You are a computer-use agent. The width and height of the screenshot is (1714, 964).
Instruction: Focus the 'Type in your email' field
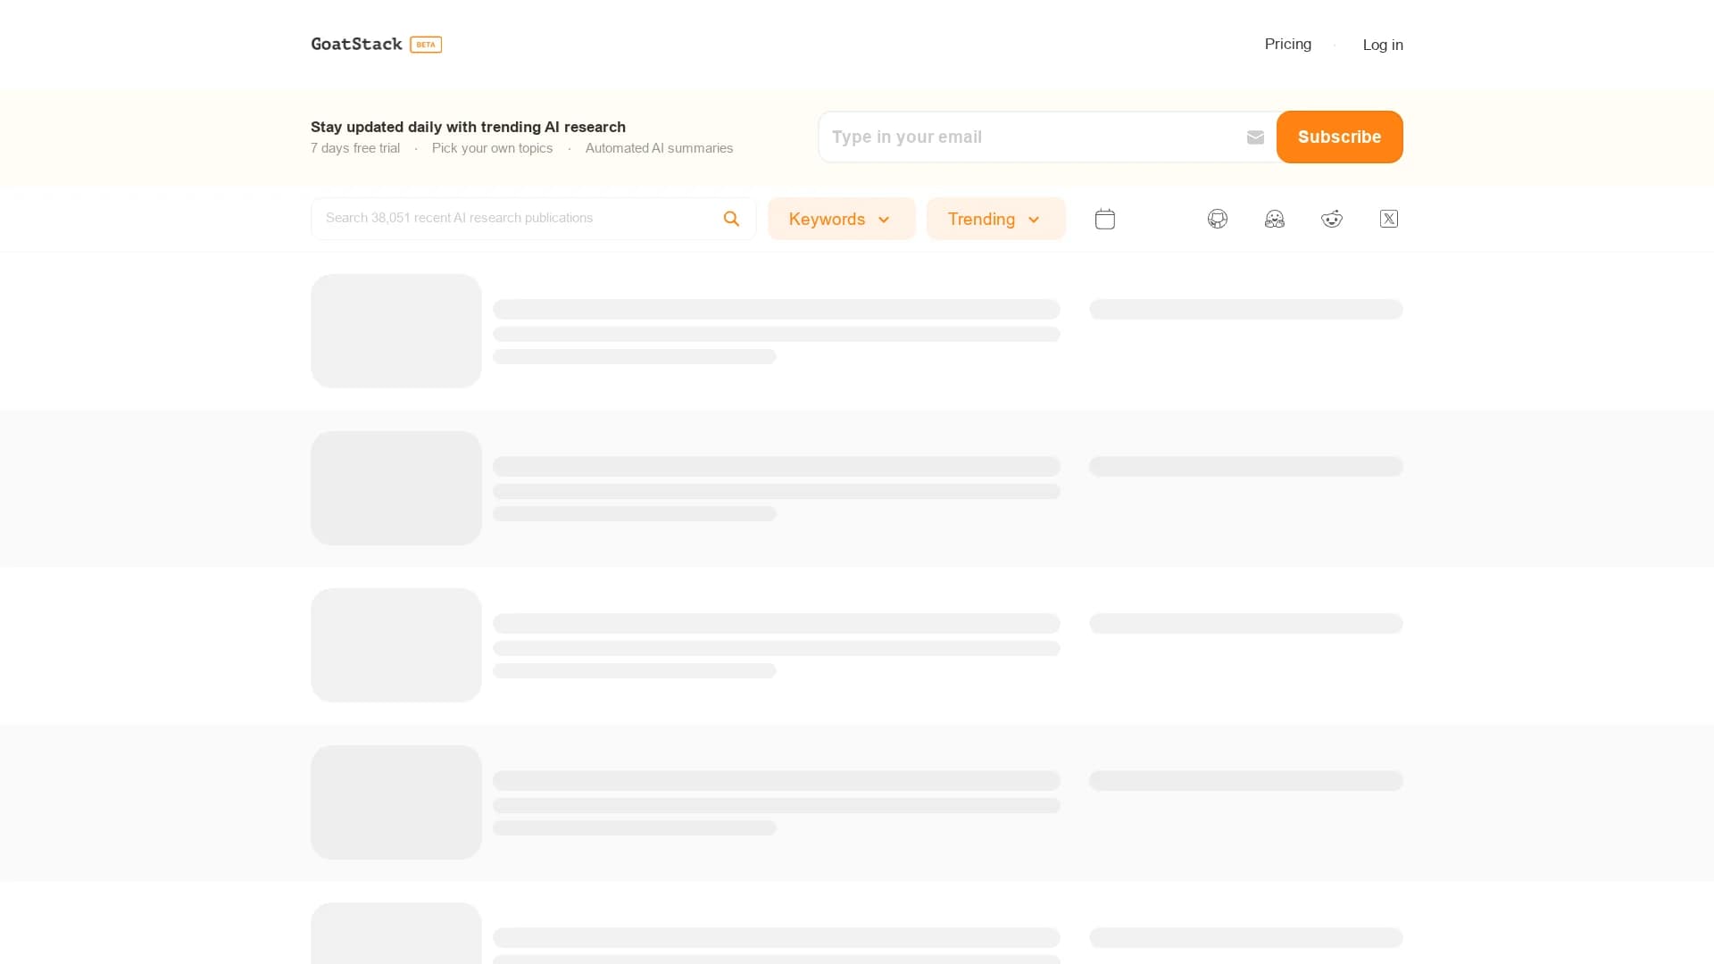(1046, 137)
